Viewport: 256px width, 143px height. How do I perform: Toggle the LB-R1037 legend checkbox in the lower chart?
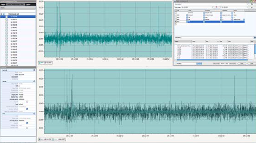(53, 139)
